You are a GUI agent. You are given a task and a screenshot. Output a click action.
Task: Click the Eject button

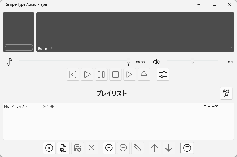point(144,74)
